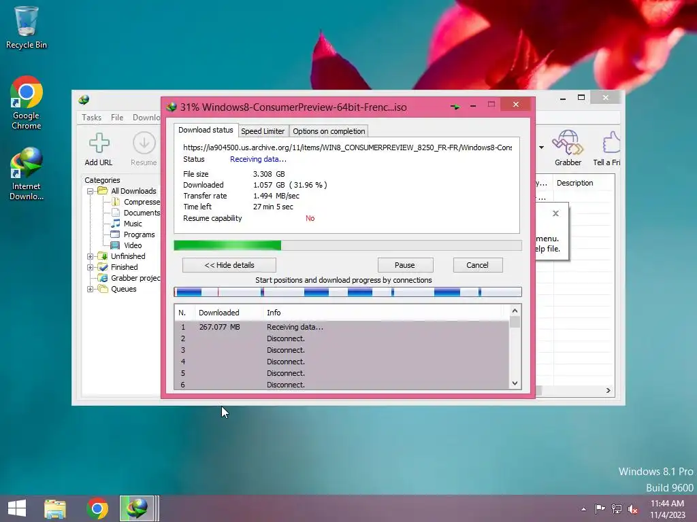
Task: Click the Receiving data... status text
Action: click(258, 159)
